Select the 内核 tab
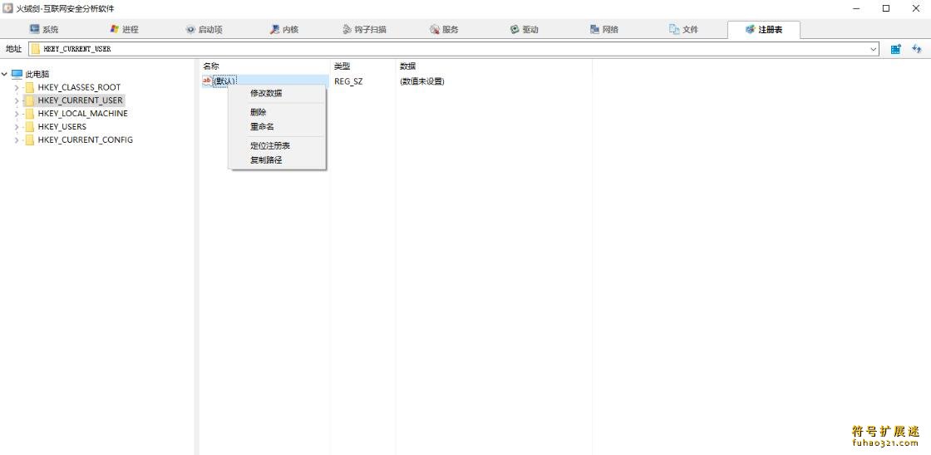The height and width of the screenshot is (455, 931). pyautogui.click(x=283, y=29)
